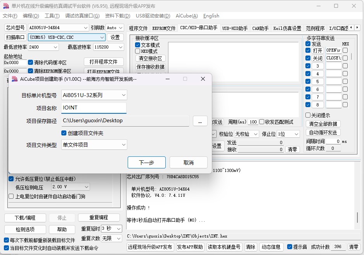Viewport: 364px width, 255px height.
Task: Enable 上电复位时由硬件自动启动看门狗 checkbox
Action: click(x=11, y=196)
